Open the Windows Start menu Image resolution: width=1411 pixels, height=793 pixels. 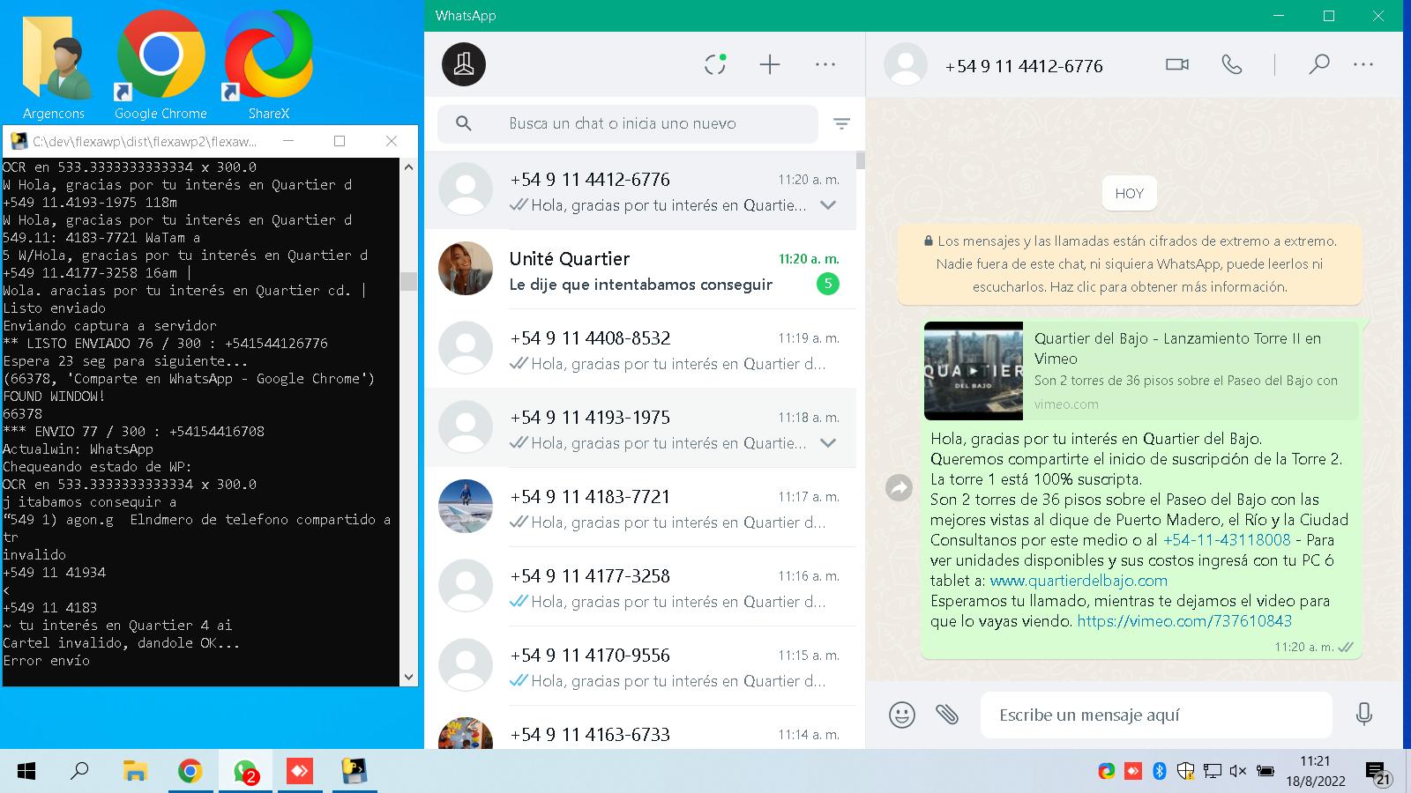(26, 772)
